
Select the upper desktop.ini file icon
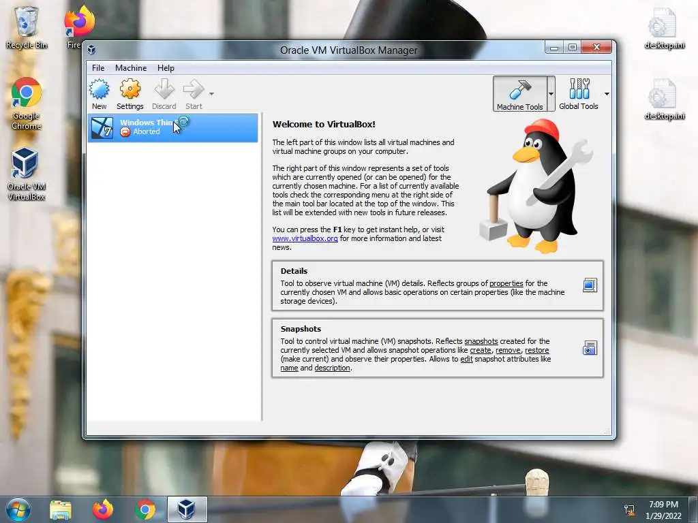point(664,28)
